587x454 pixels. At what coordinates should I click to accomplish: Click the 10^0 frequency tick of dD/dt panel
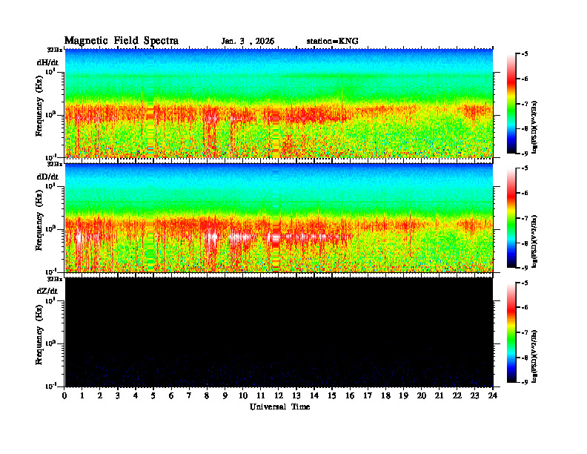50,229
